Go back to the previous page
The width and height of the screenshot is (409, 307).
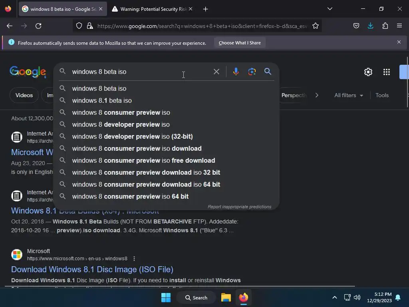[10, 26]
